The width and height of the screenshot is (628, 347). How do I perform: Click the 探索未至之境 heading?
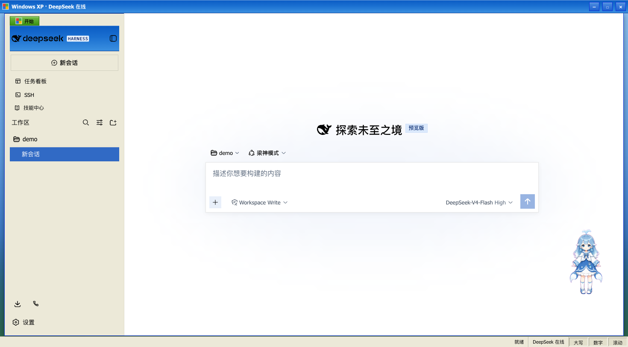[x=369, y=130]
